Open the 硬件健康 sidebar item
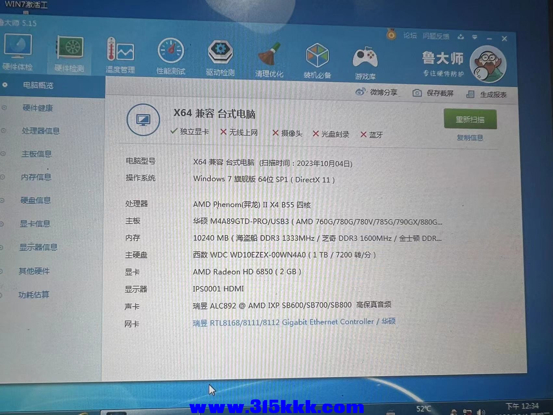 point(38,108)
